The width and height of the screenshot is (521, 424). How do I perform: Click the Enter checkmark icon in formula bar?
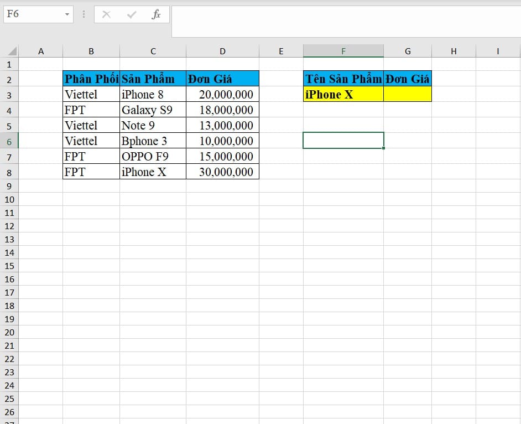click(132, 14)
